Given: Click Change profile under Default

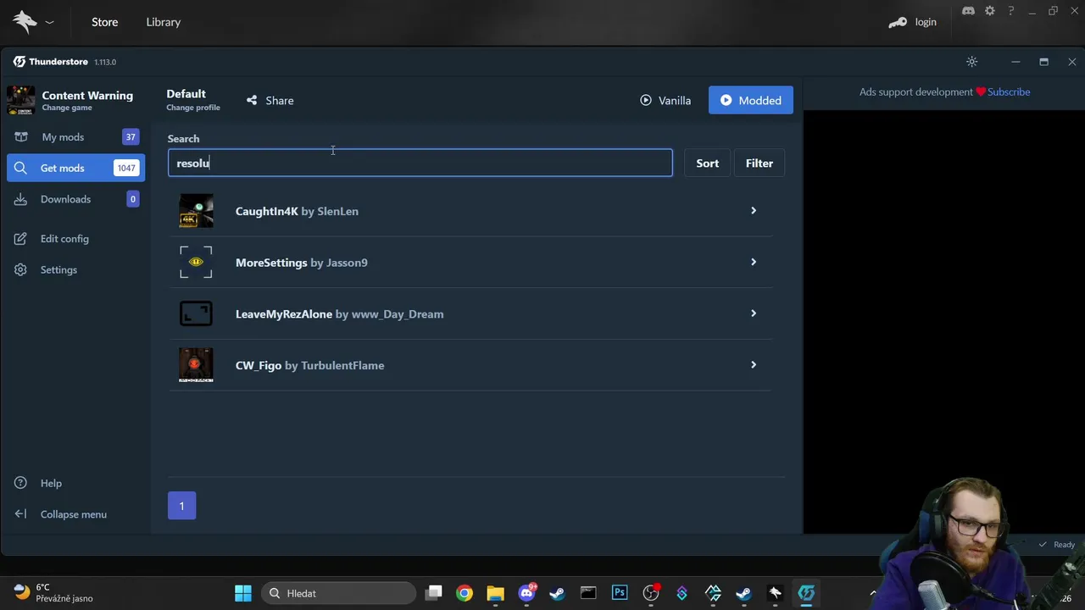Looking at the screenshot, I should pyautogui.click(x=193, y=108).
